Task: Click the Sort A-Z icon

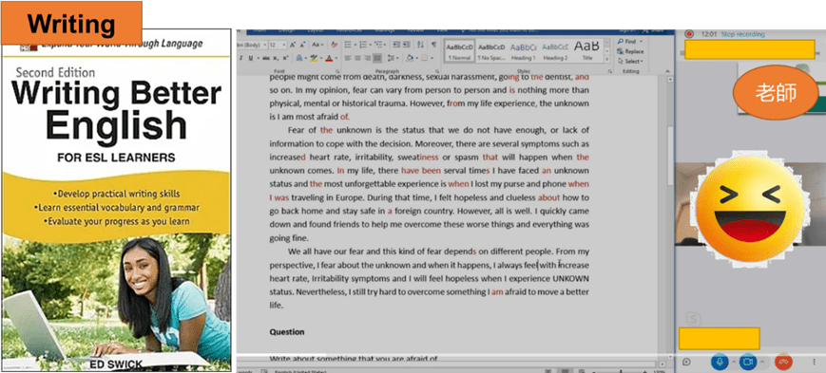Action: [x=420, y=45]
